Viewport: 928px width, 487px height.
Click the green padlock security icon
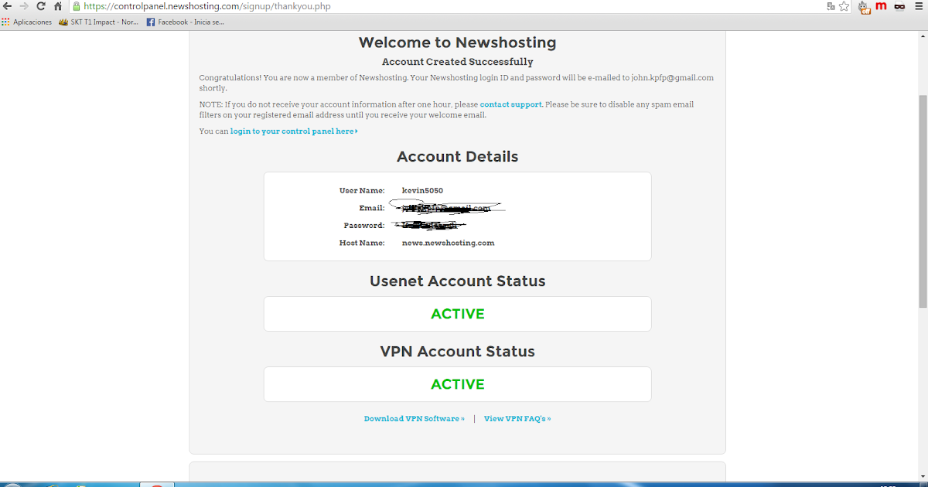point(77,6)
